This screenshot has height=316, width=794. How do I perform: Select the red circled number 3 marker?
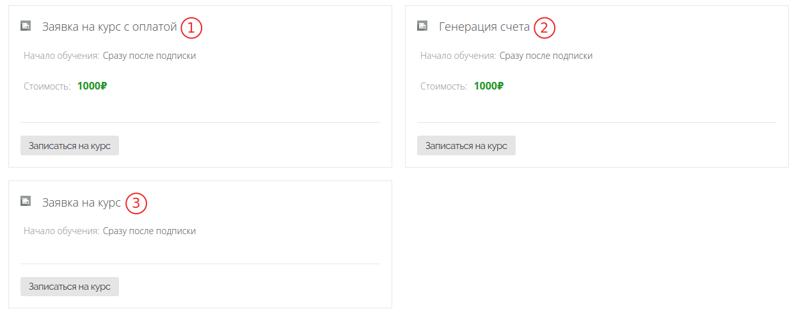pyautogui.click(x=136, y=203)
